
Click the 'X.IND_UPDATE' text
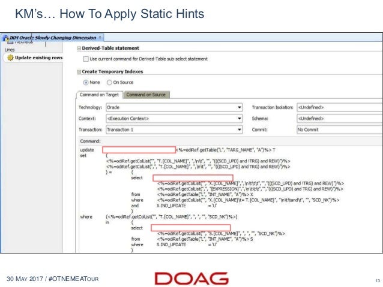(171, 206)
